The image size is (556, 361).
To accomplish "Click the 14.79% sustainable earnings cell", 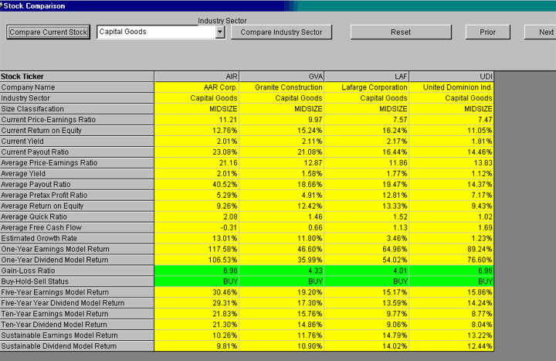I will (x=367, y=335).
